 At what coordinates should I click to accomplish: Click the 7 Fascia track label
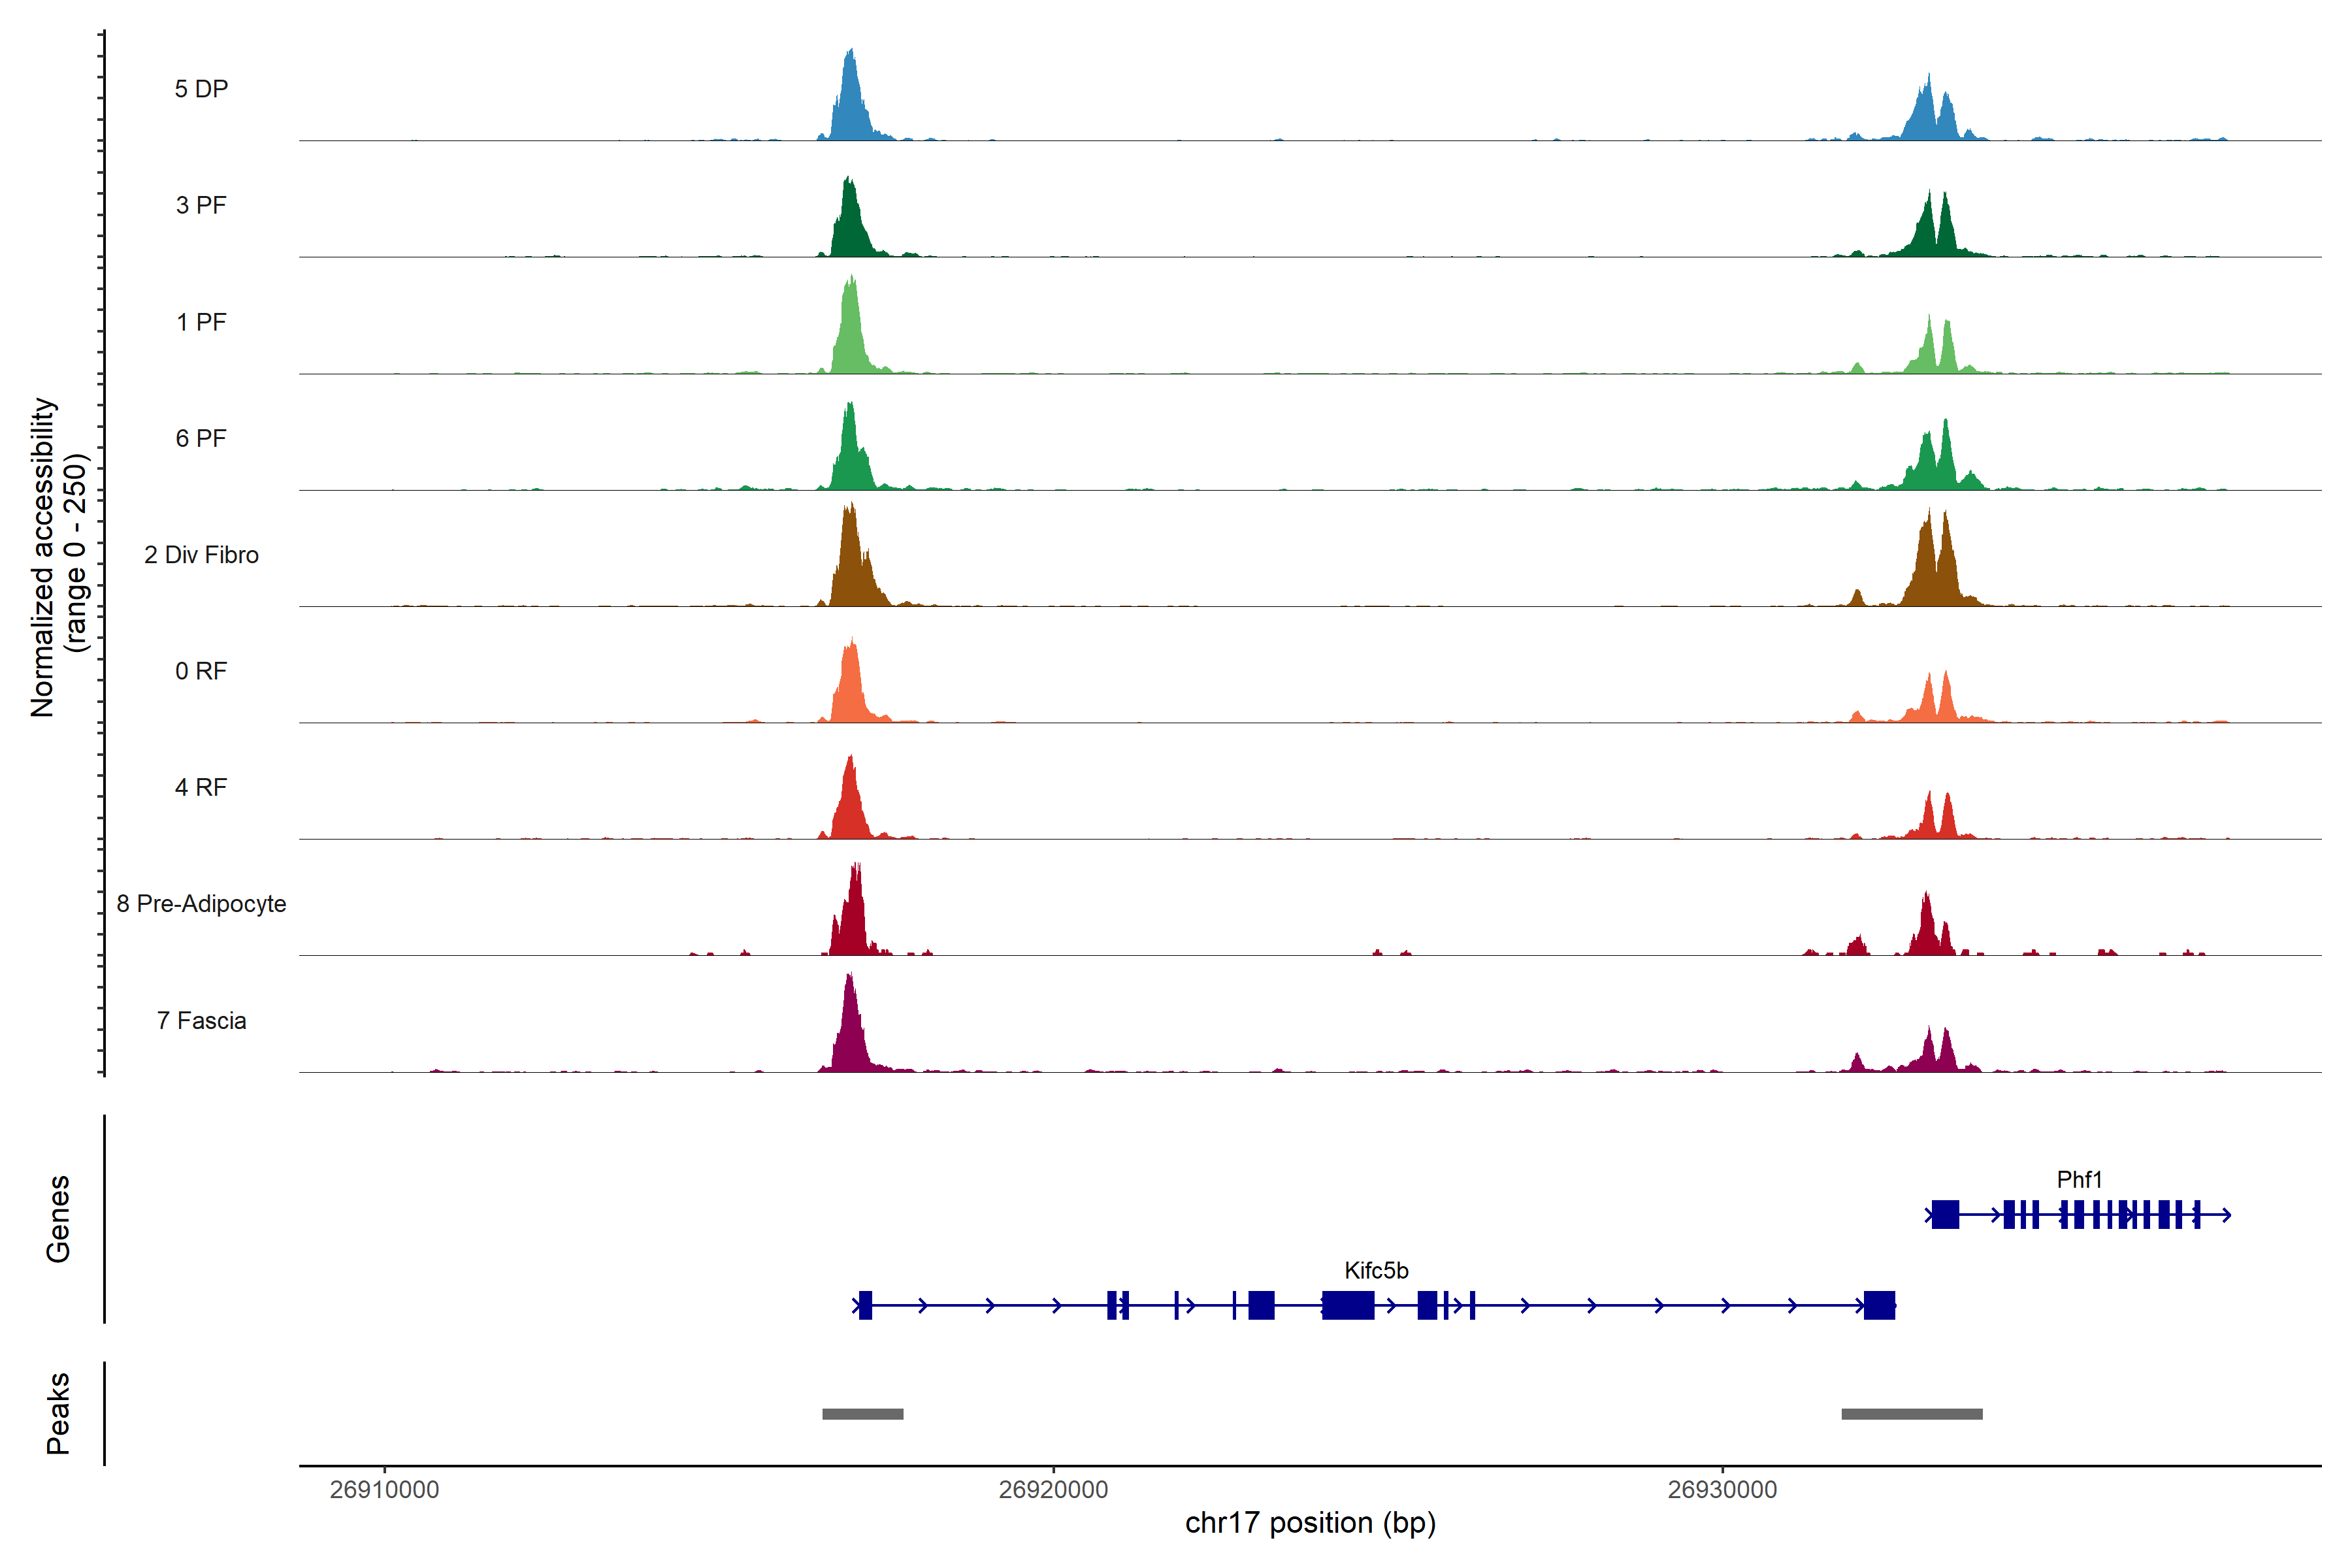[201, 1021]
